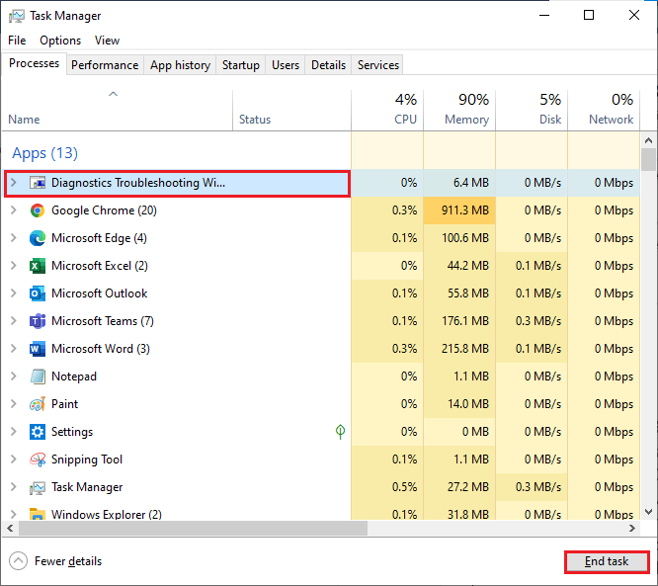Select the Microsoft Teams 176.1 MB cell
The image size is (658, 586).
pyautogui.click(x=459, y=321)
